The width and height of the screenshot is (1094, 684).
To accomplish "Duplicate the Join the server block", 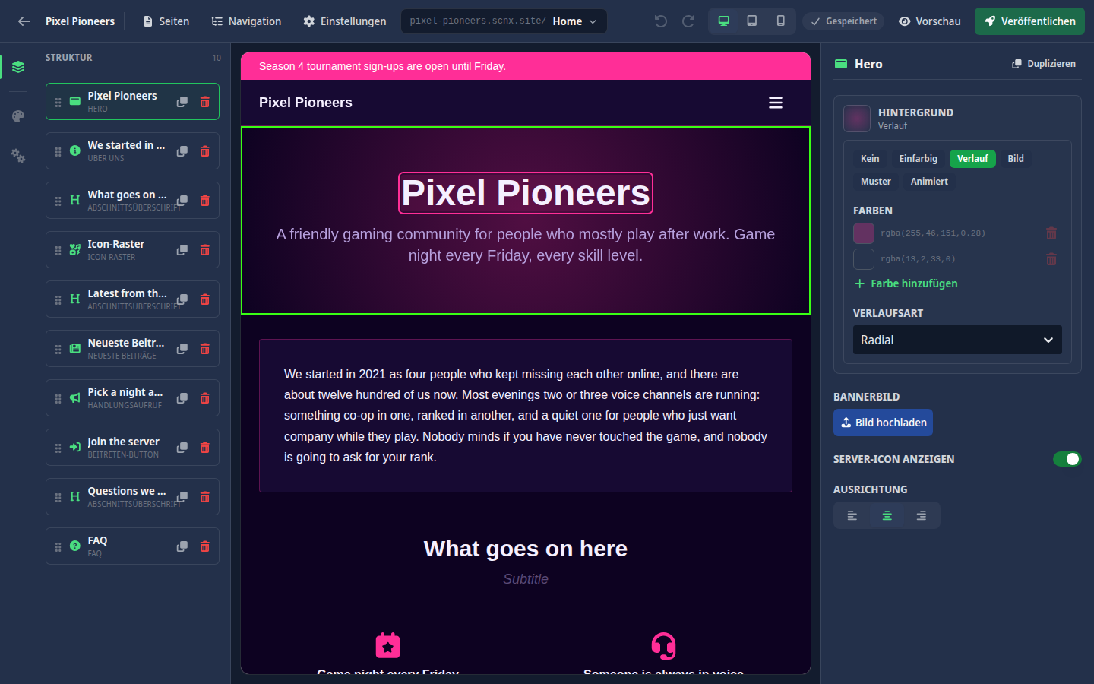I will point(182,448).
